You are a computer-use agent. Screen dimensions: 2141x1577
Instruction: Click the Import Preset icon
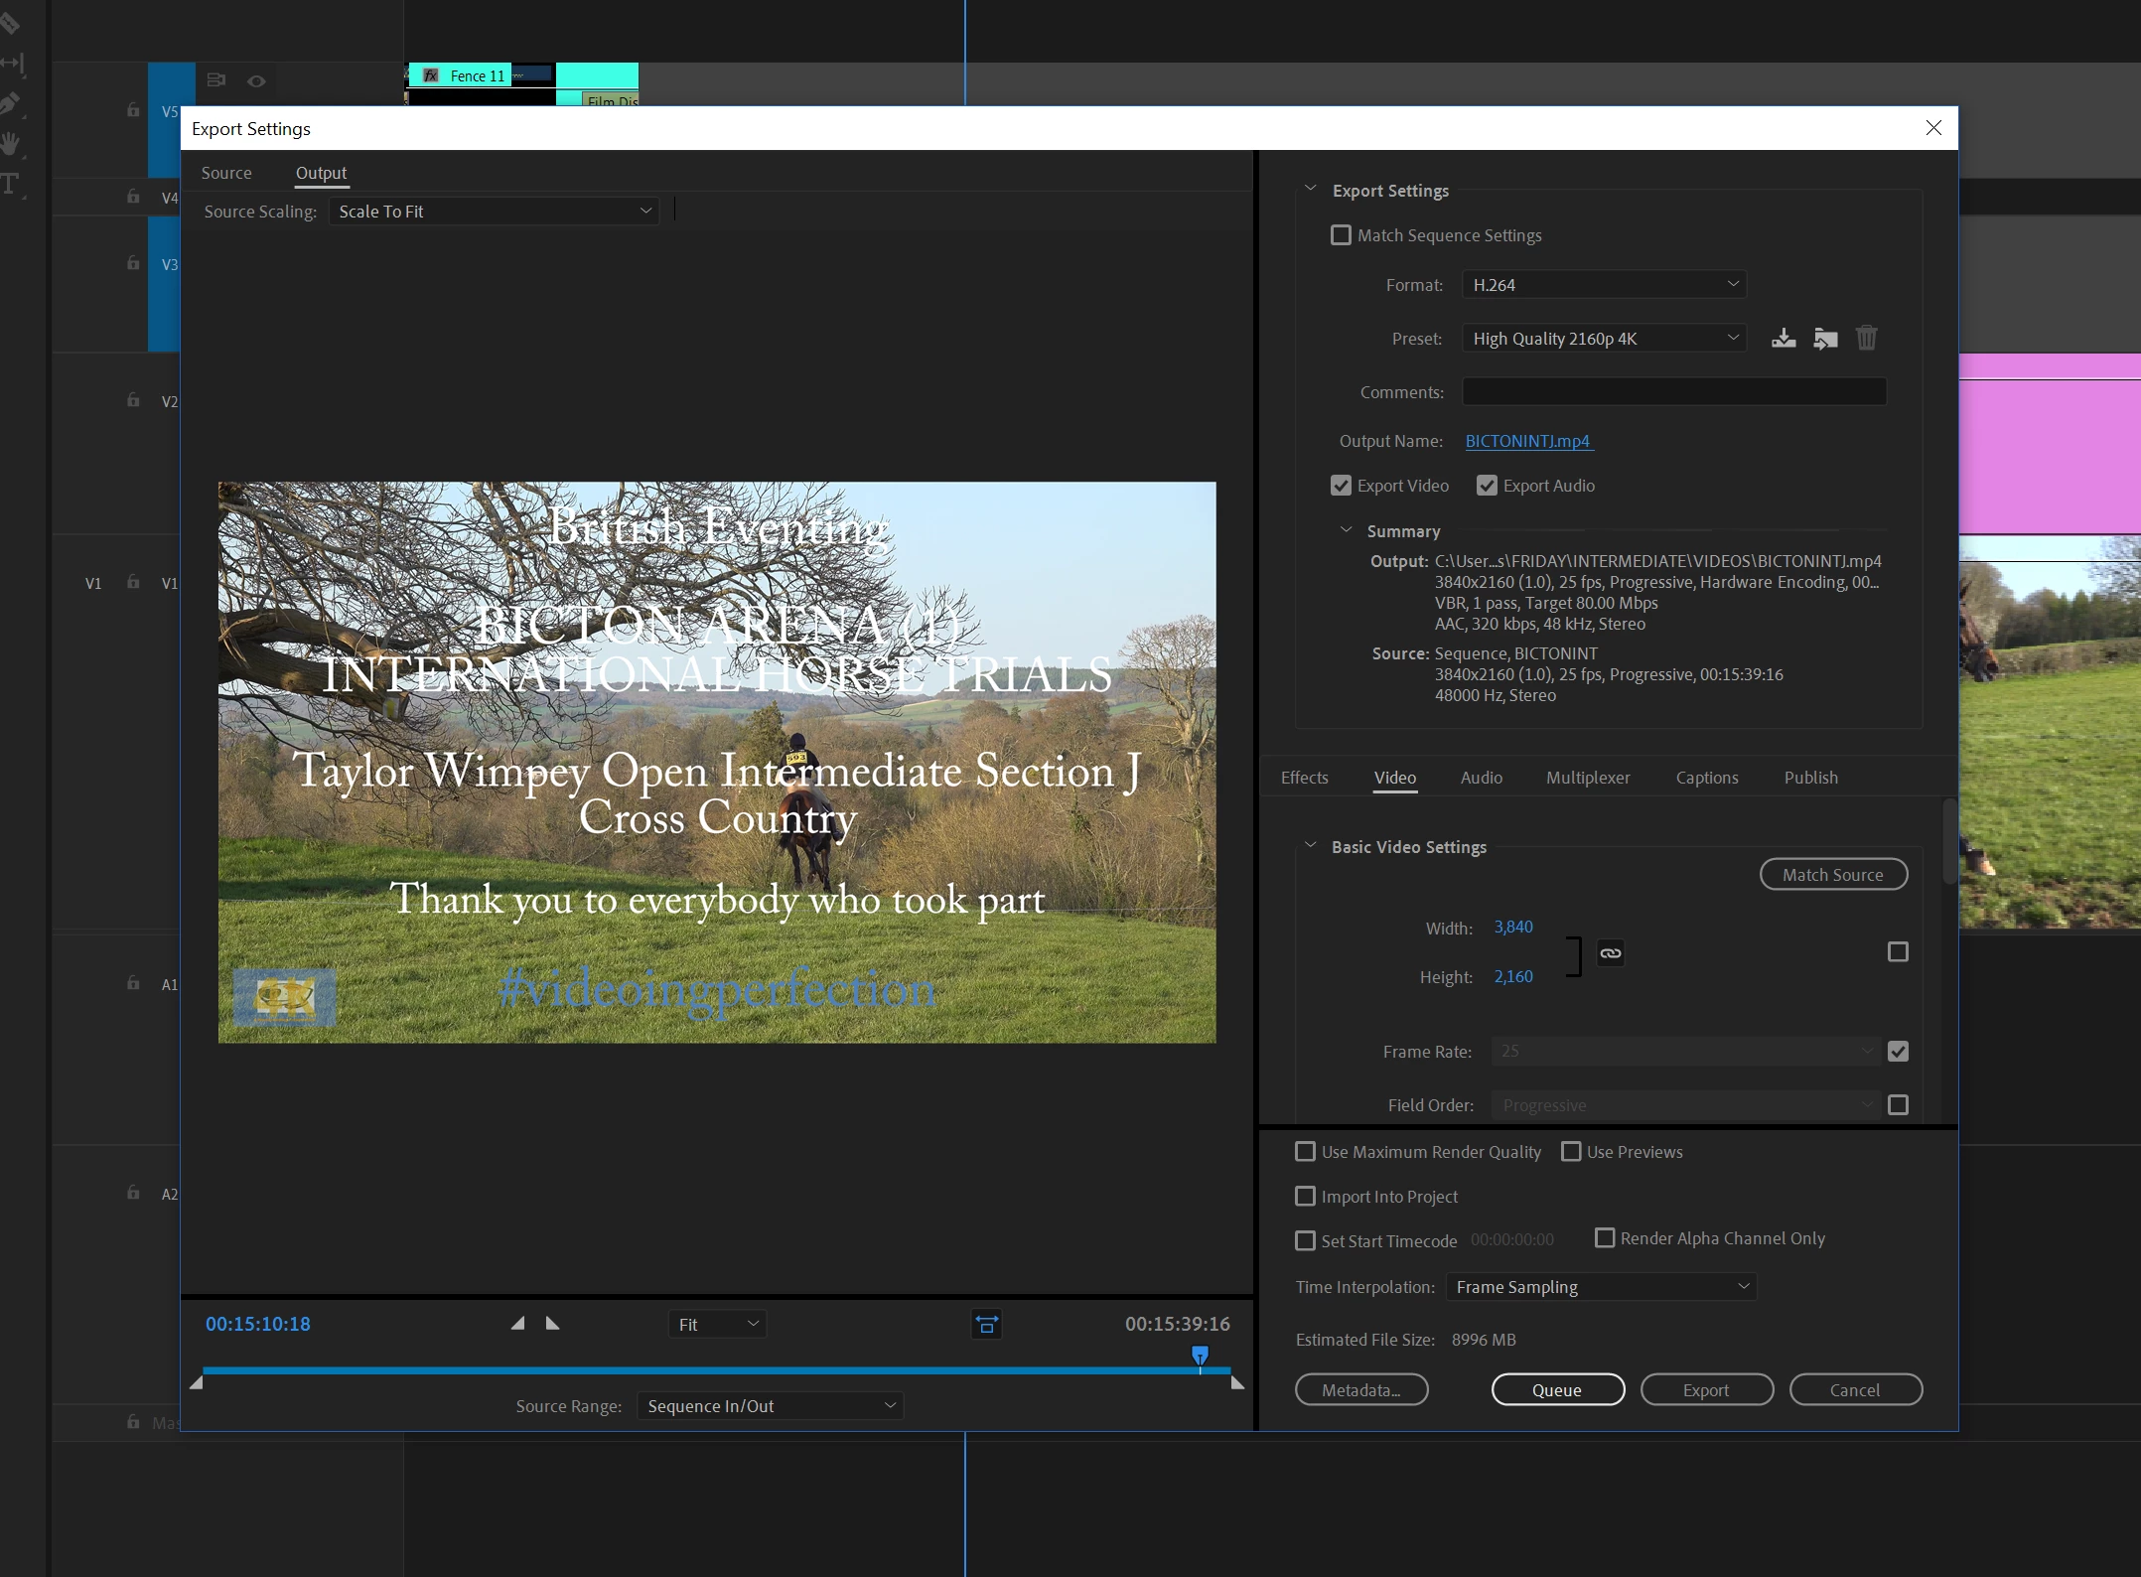(1825, 339)
